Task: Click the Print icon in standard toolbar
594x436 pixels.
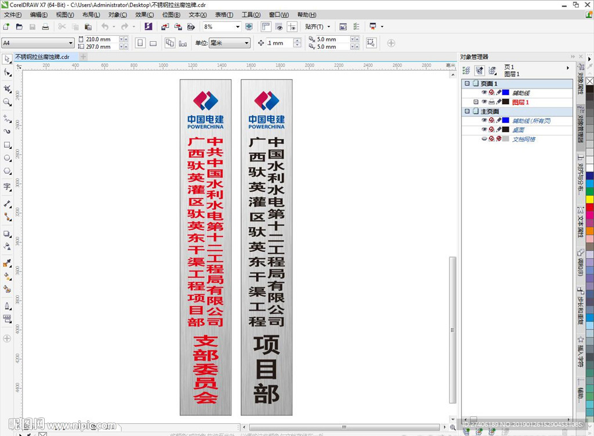Action: (x=45, y=27)
